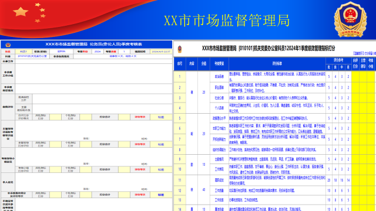The image size is (376, 211).
Task: Select the 姓名 field showing 科员1
Action: coord(23,52)
